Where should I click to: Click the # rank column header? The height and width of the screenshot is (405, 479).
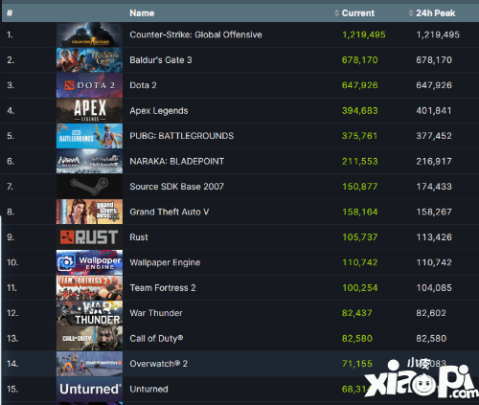click(10, 13)
